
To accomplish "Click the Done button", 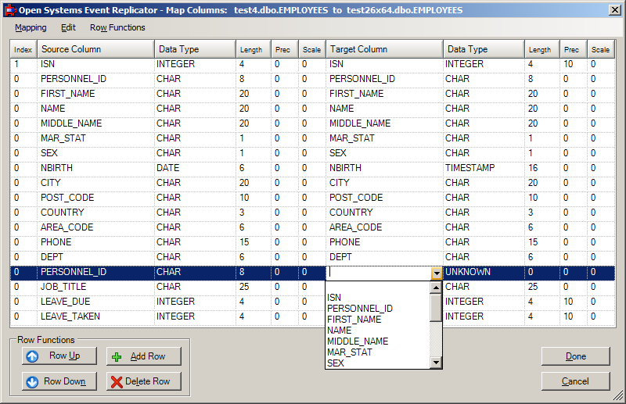I will point(576,356).
